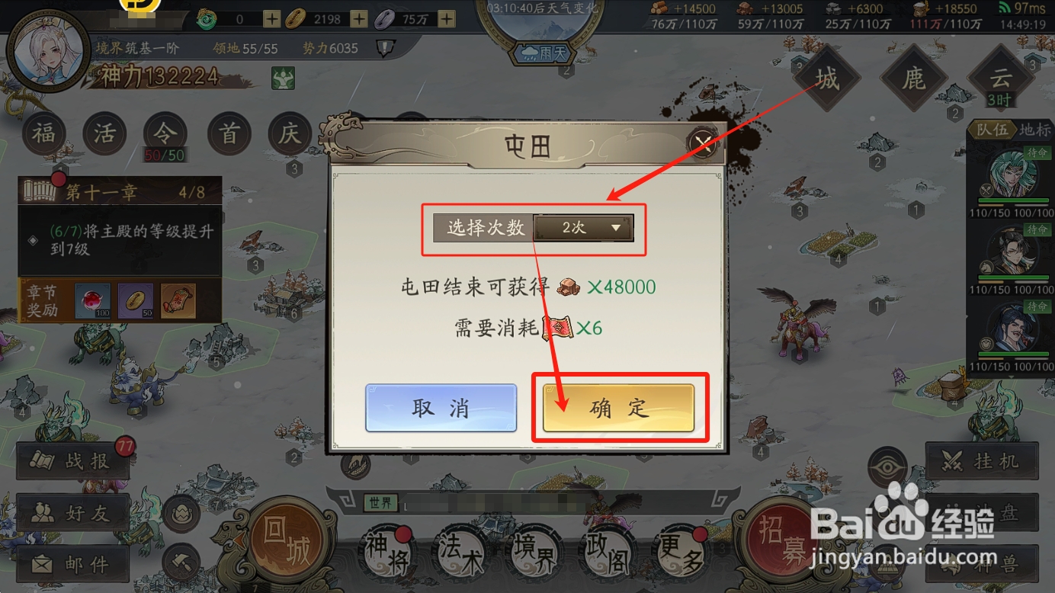Screen dimensions: 1055x593
Task: Open the 更多 more icon
Action: coord(680,554)
